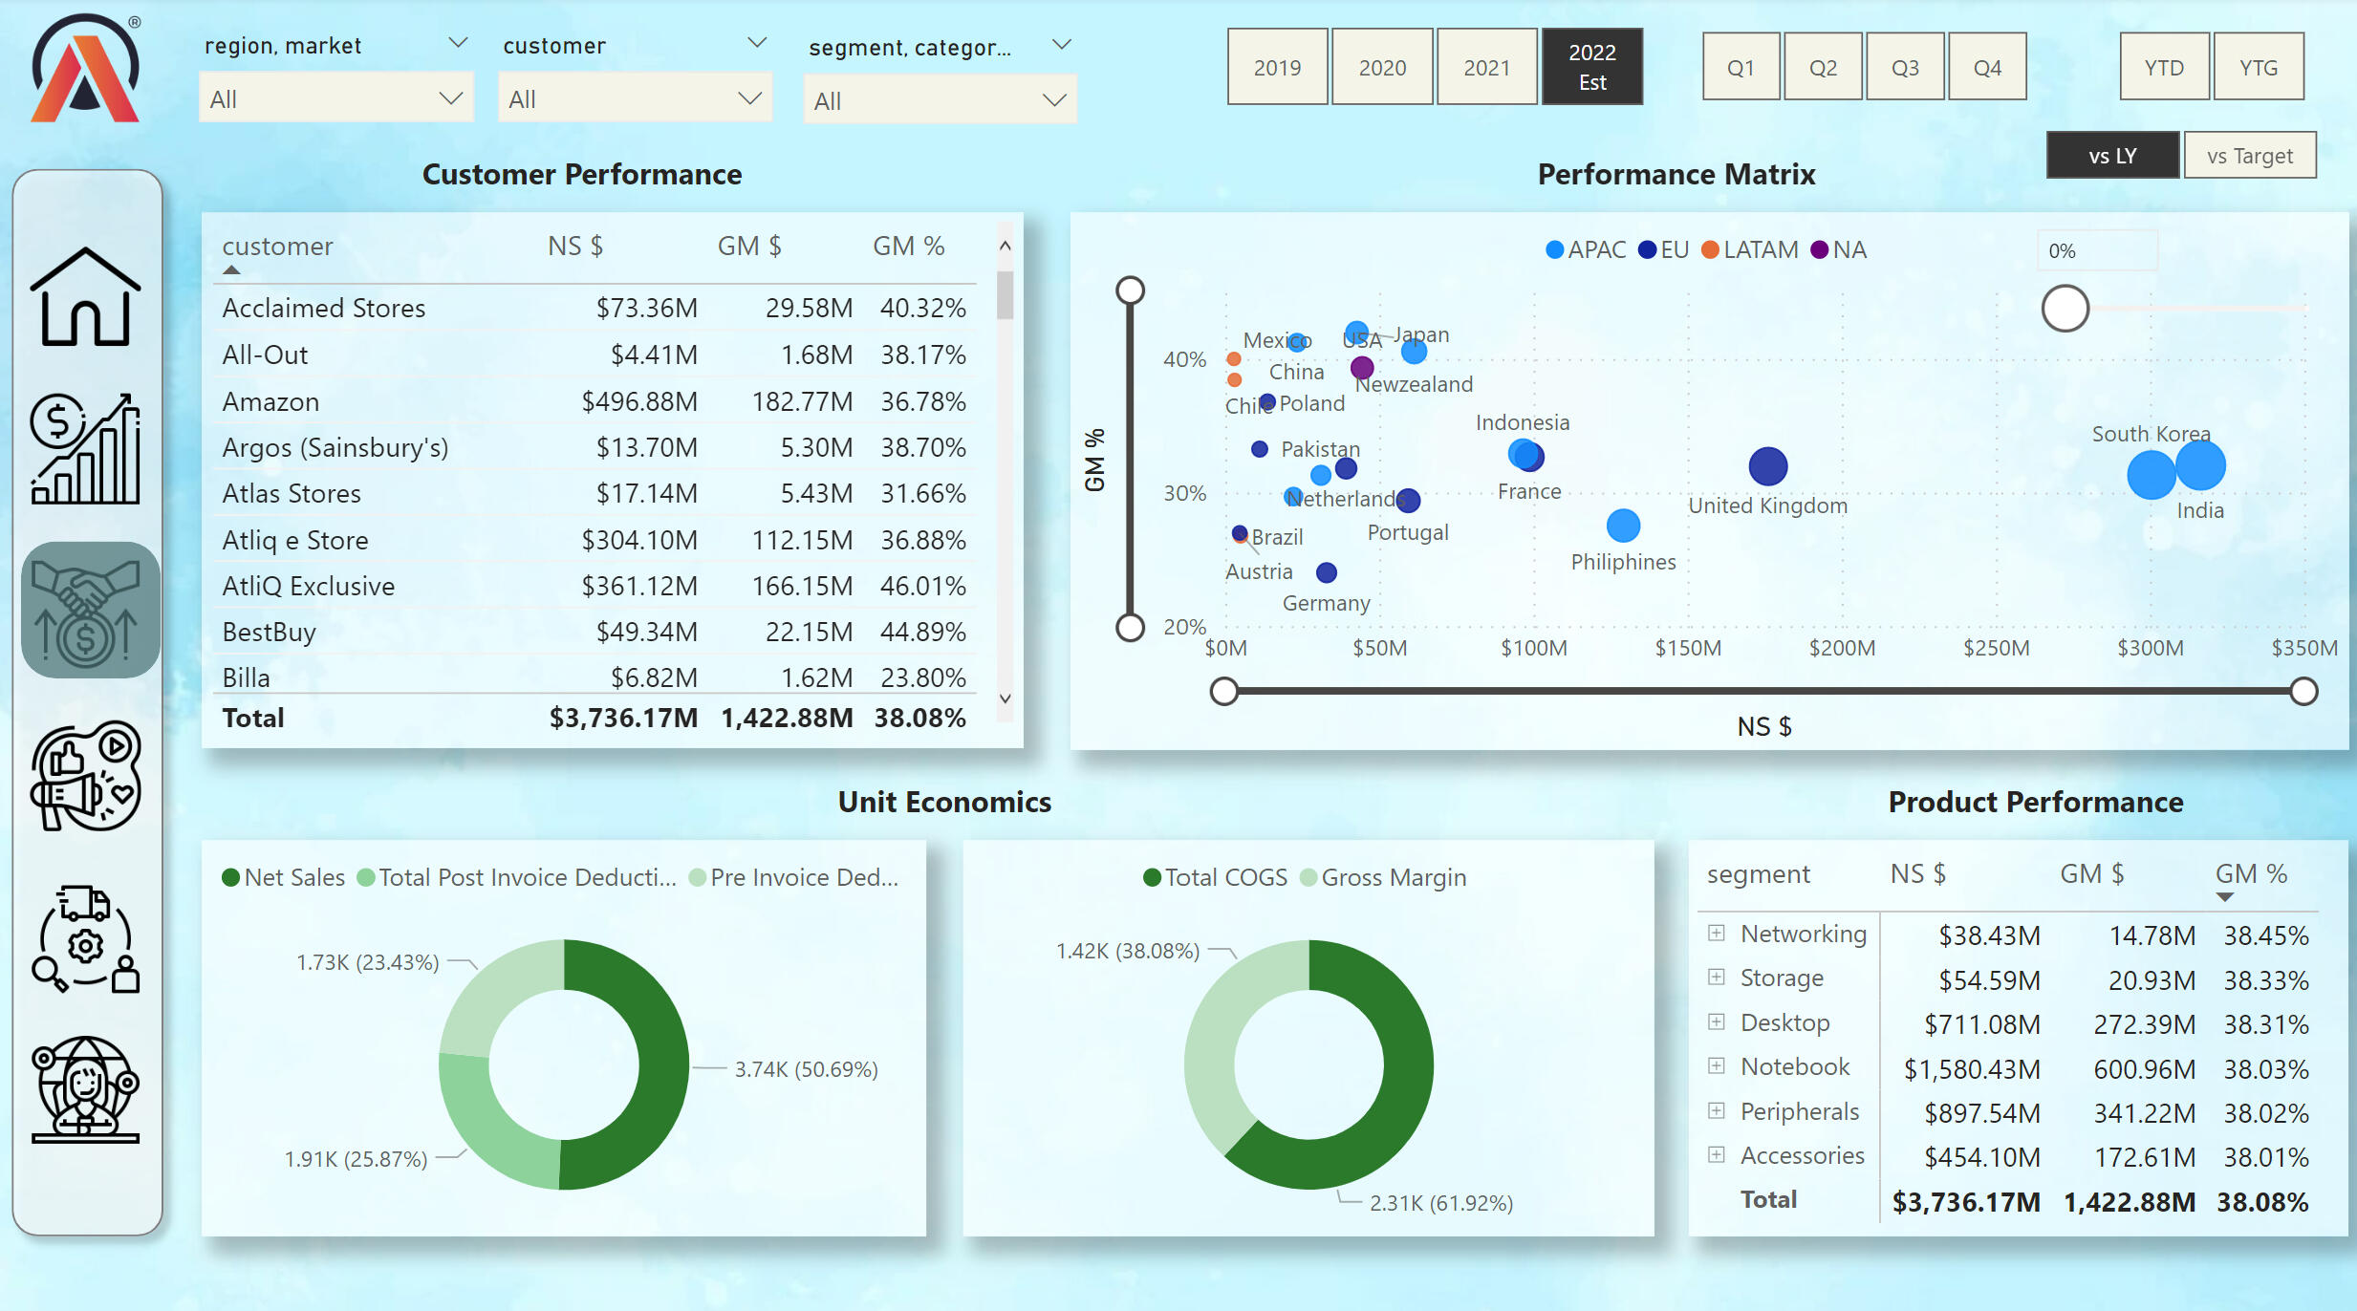Toggle the YTD period filter
The image size is (2357, 1311).
coord(2163,67)
